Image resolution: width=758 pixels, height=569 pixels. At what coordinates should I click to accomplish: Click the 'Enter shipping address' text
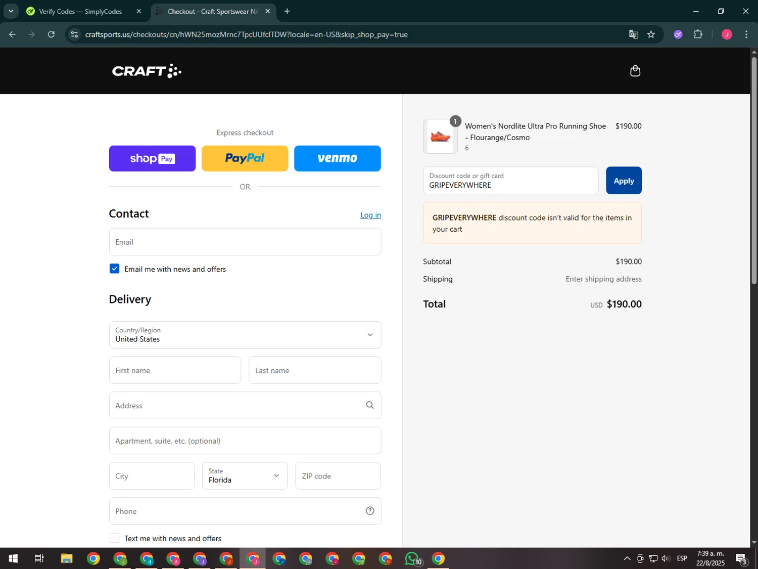point(603,279)
